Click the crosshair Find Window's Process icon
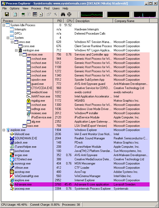Viewport: 159px width, 208px height. point(69,14)
